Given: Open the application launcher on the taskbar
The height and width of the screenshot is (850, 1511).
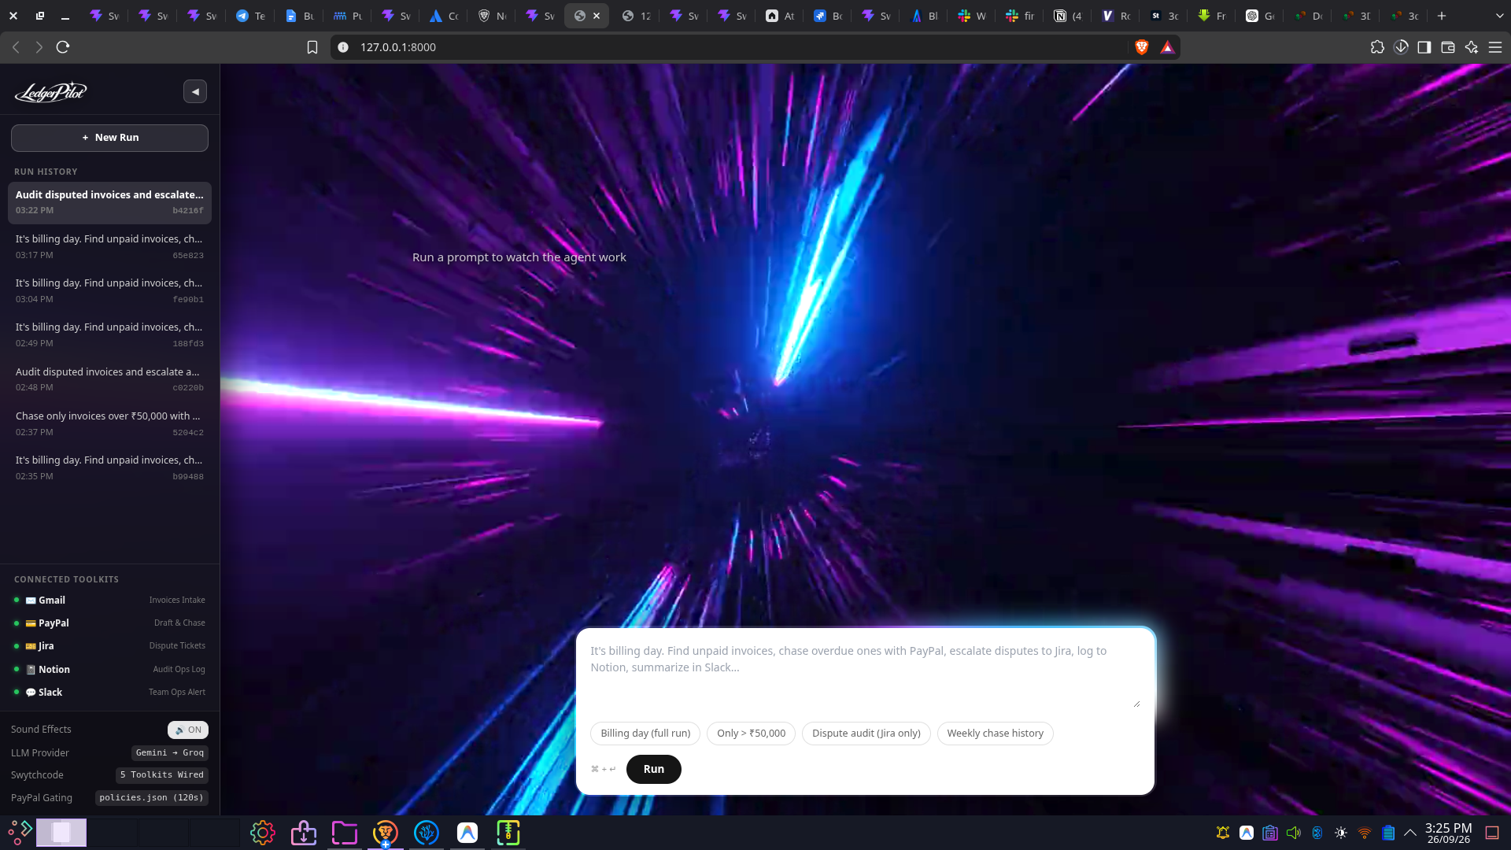Looking at the screenshot, I should [x=20, y=832].
